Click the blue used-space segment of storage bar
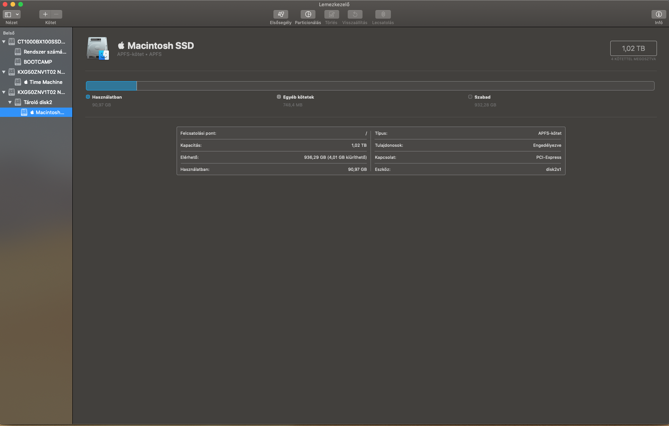669x426 pixels. pos(111,86)
